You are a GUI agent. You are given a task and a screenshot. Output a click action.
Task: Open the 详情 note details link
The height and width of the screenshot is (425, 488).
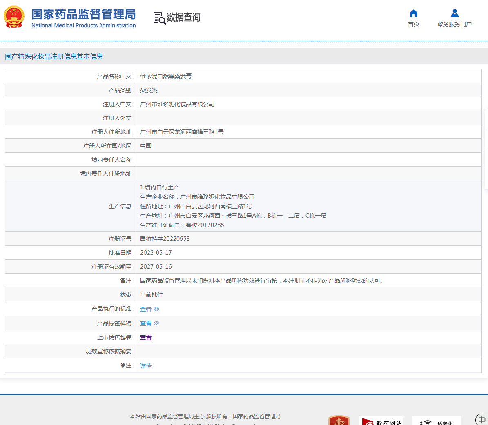146,366
